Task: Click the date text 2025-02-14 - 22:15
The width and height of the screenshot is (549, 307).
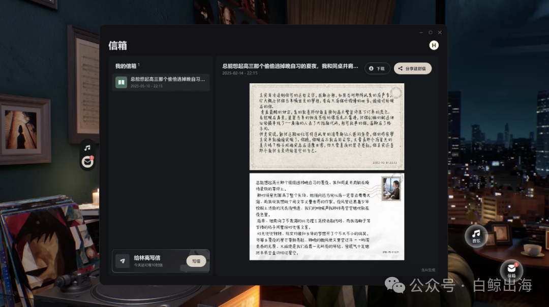Action: 240,73
